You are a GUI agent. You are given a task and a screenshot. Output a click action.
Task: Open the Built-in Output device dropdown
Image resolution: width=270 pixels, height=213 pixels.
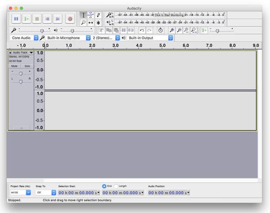point(150,38)
